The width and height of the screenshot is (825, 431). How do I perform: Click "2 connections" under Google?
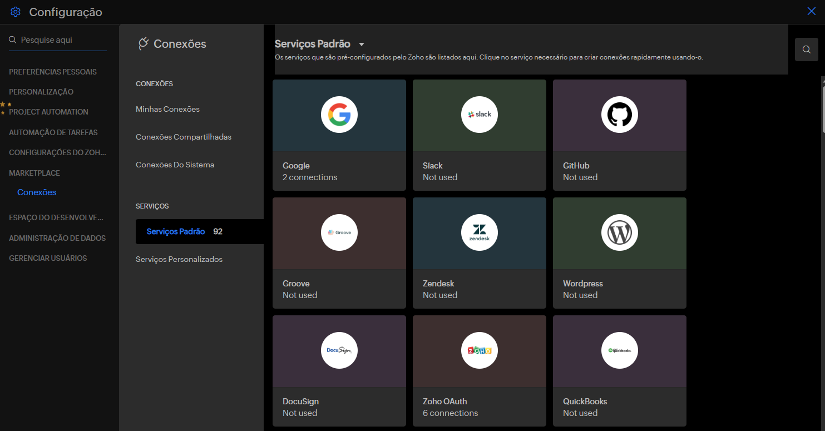click(310, 177)
